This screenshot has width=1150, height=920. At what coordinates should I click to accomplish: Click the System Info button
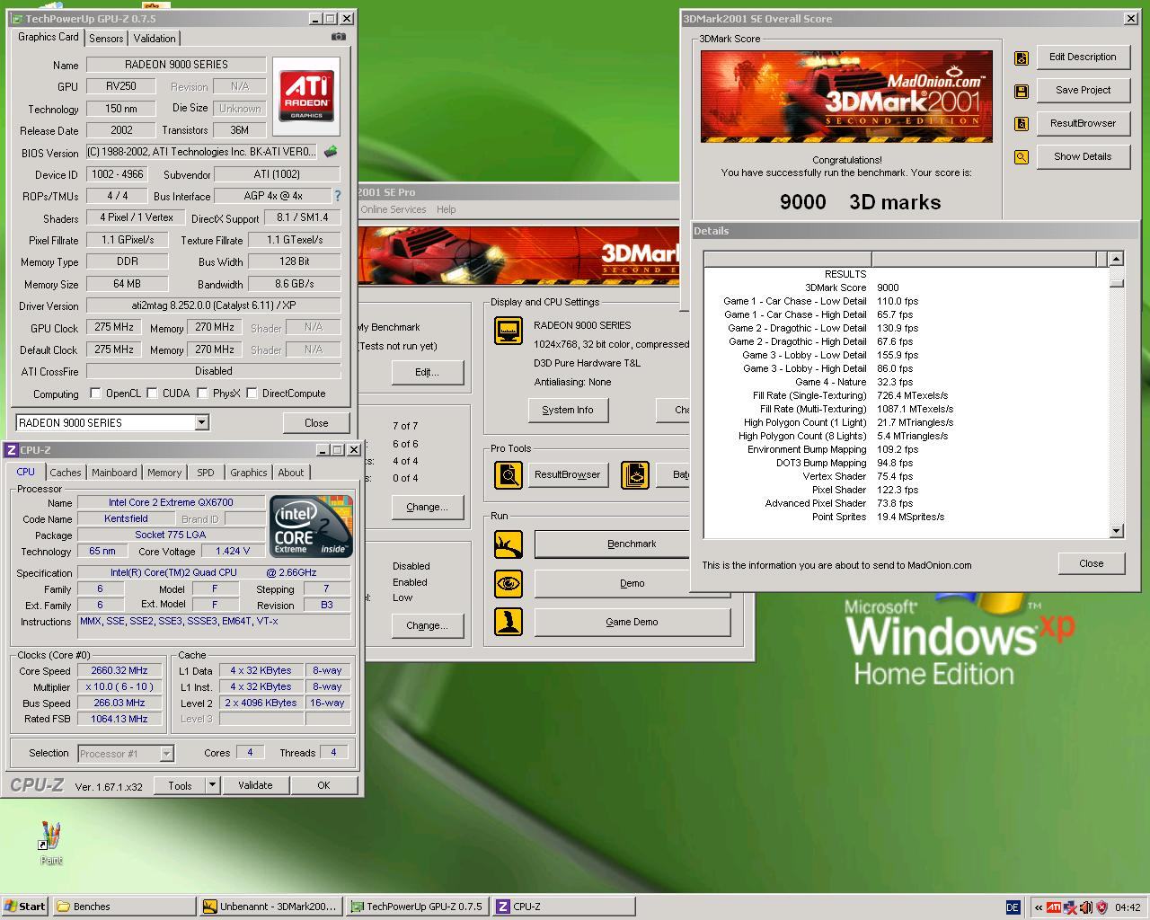coord(567,410)
